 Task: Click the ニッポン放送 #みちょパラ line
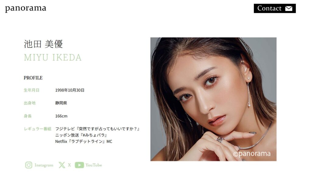point(81,135)
